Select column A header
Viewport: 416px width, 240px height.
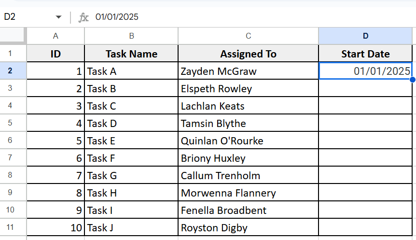tap(55, 36)
